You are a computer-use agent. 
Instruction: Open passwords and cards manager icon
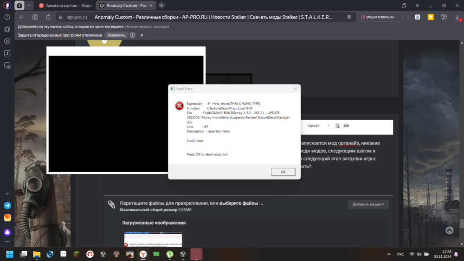click(444, 17)
